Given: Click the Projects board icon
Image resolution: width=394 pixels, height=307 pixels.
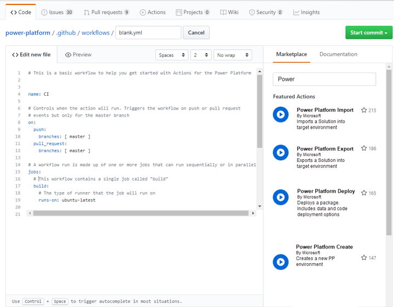Looking at the screenshot, I should pos(178,13).
